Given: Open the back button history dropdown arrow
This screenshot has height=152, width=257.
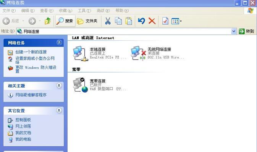Looking at the screenshot, I should pyautogui.click(x=23, y=21).
